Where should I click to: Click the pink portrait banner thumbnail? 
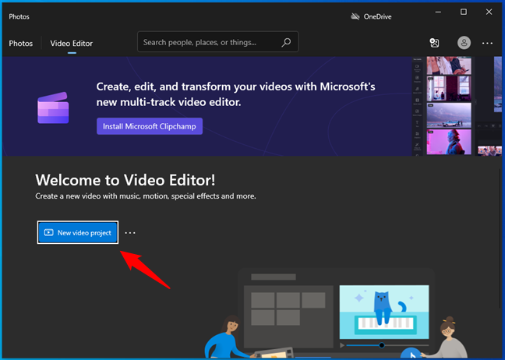[449, 142]
